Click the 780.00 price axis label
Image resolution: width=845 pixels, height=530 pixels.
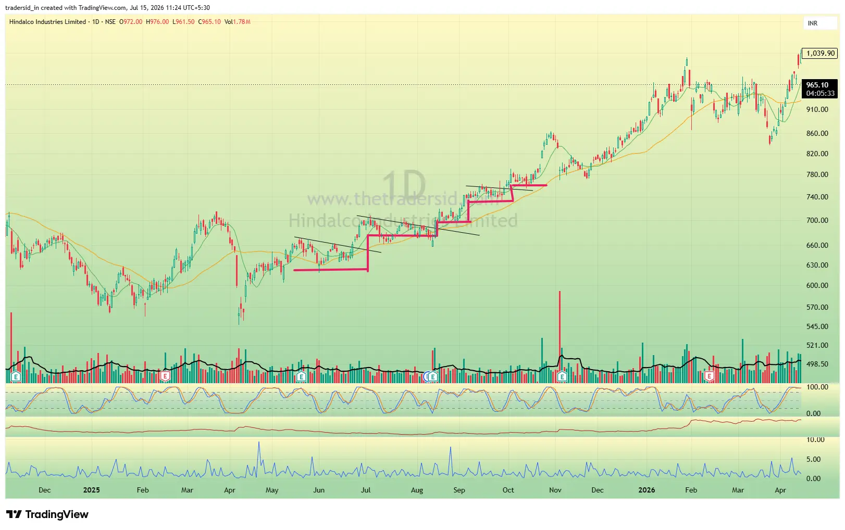pos(817,174)
